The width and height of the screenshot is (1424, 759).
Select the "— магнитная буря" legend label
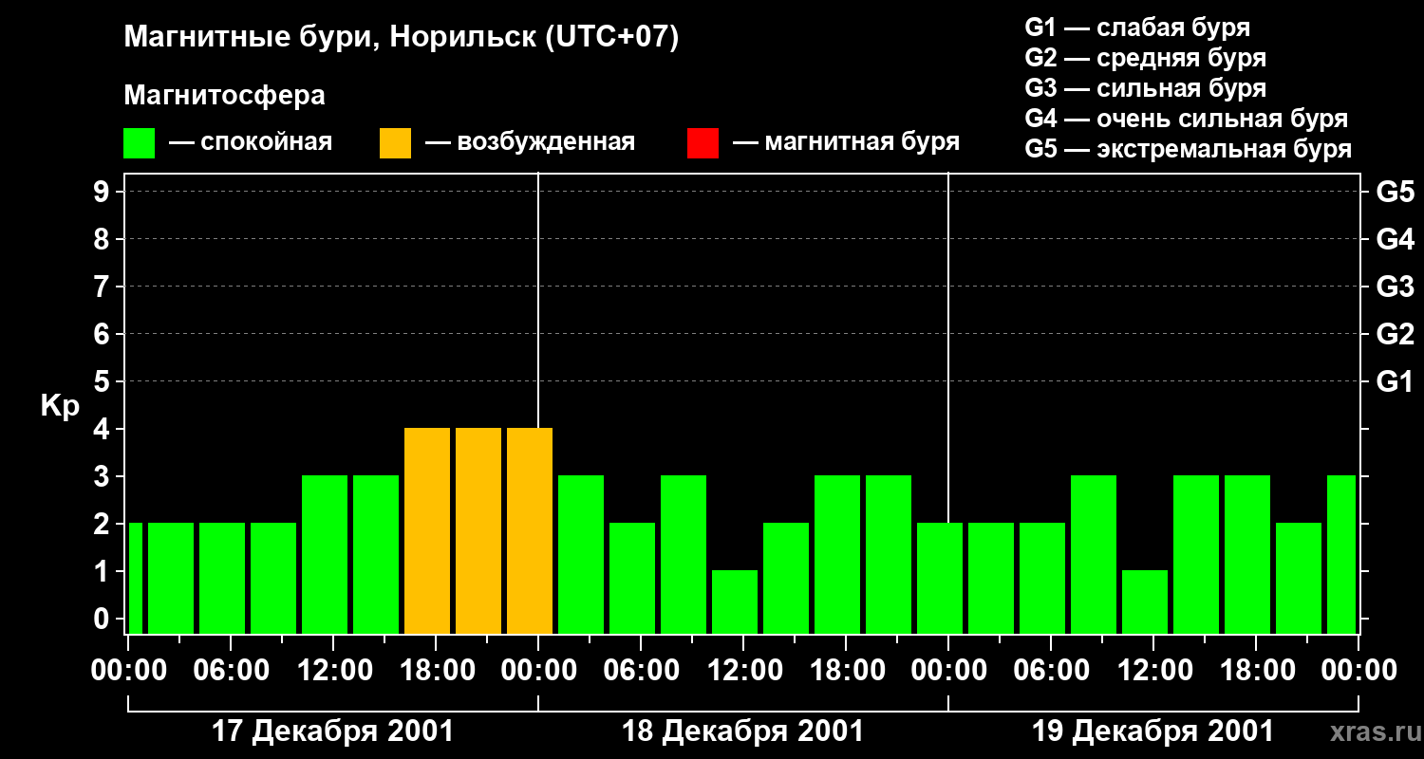pos(847,143)
